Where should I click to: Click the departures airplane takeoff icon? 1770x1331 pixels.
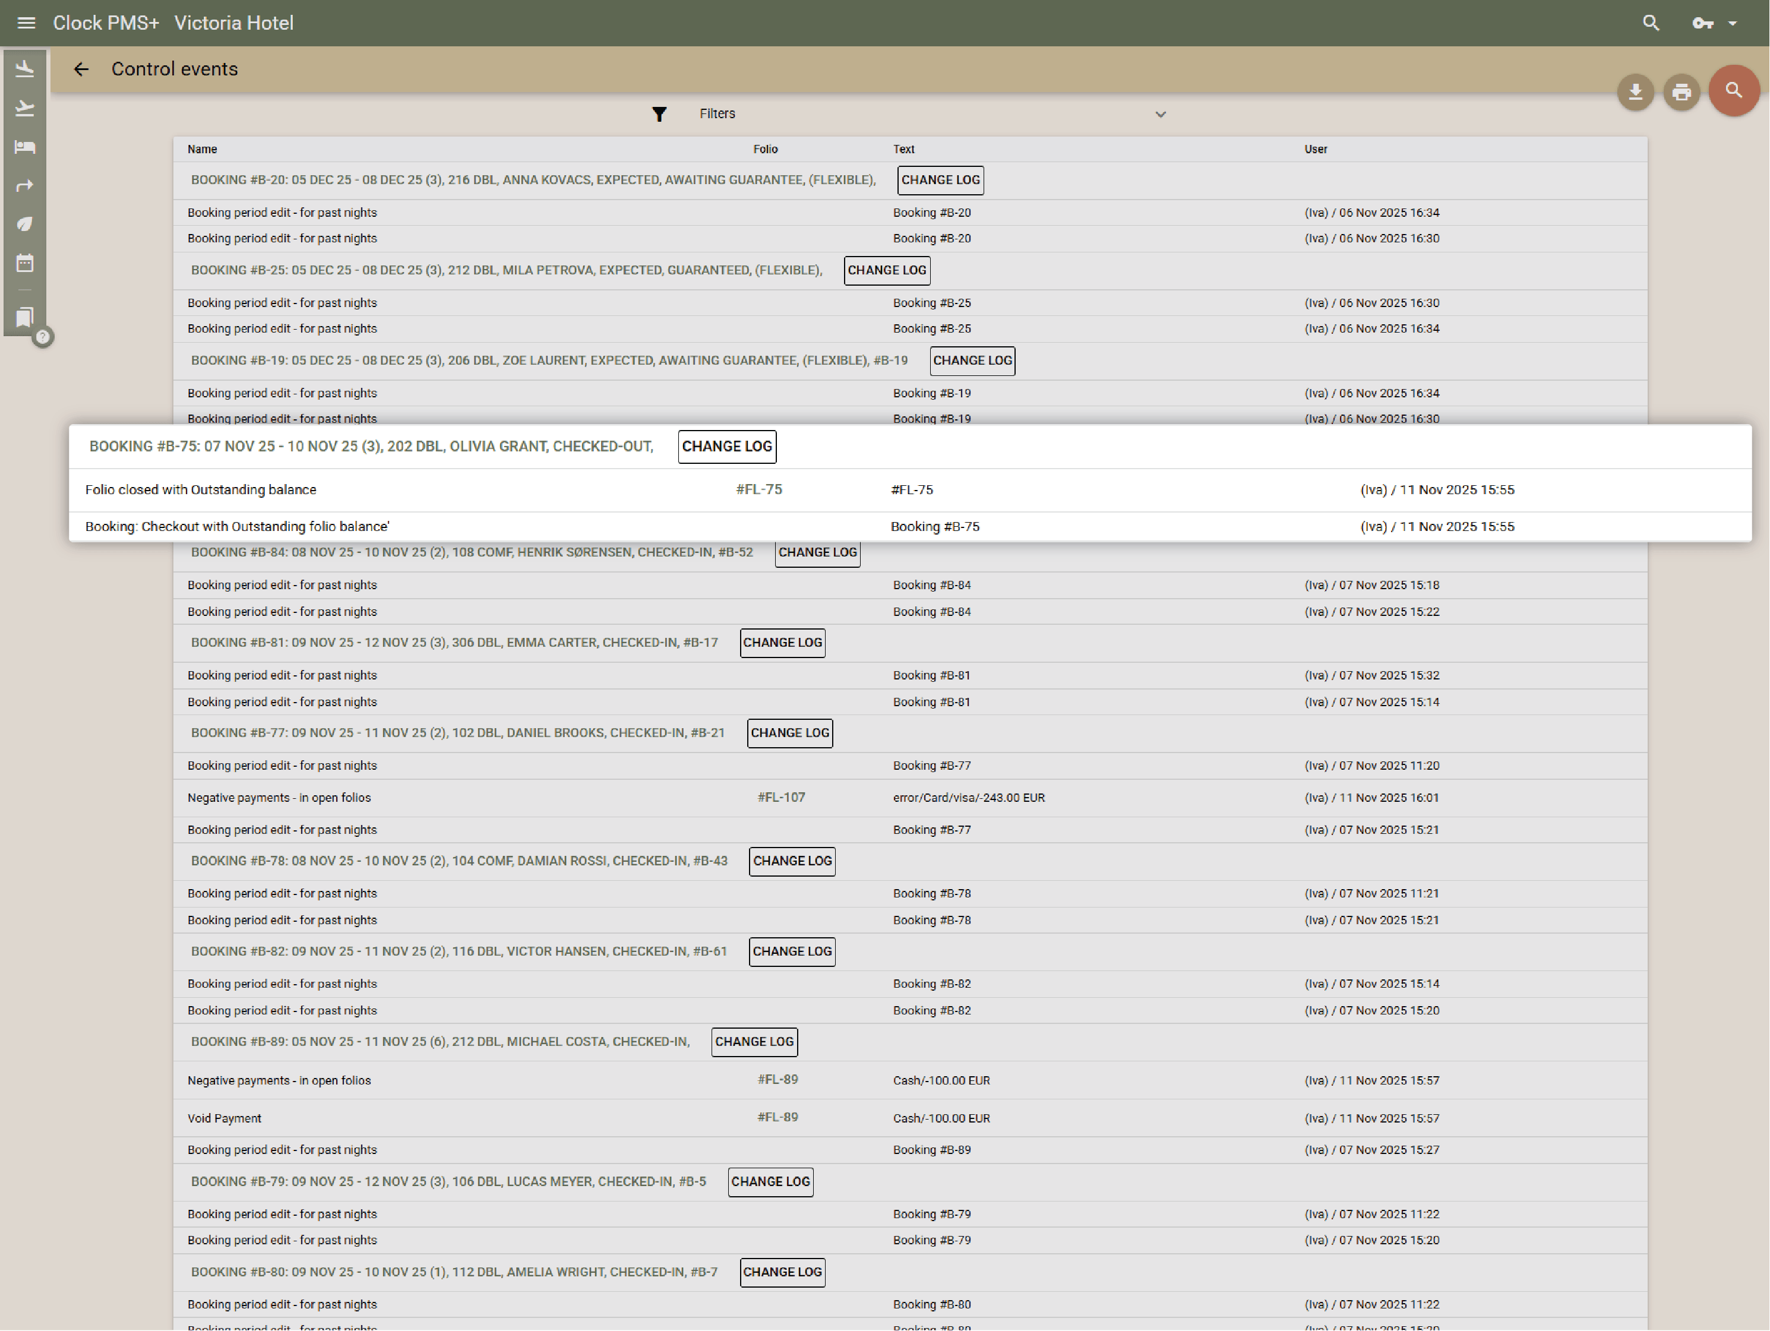[x=25, y=108]
